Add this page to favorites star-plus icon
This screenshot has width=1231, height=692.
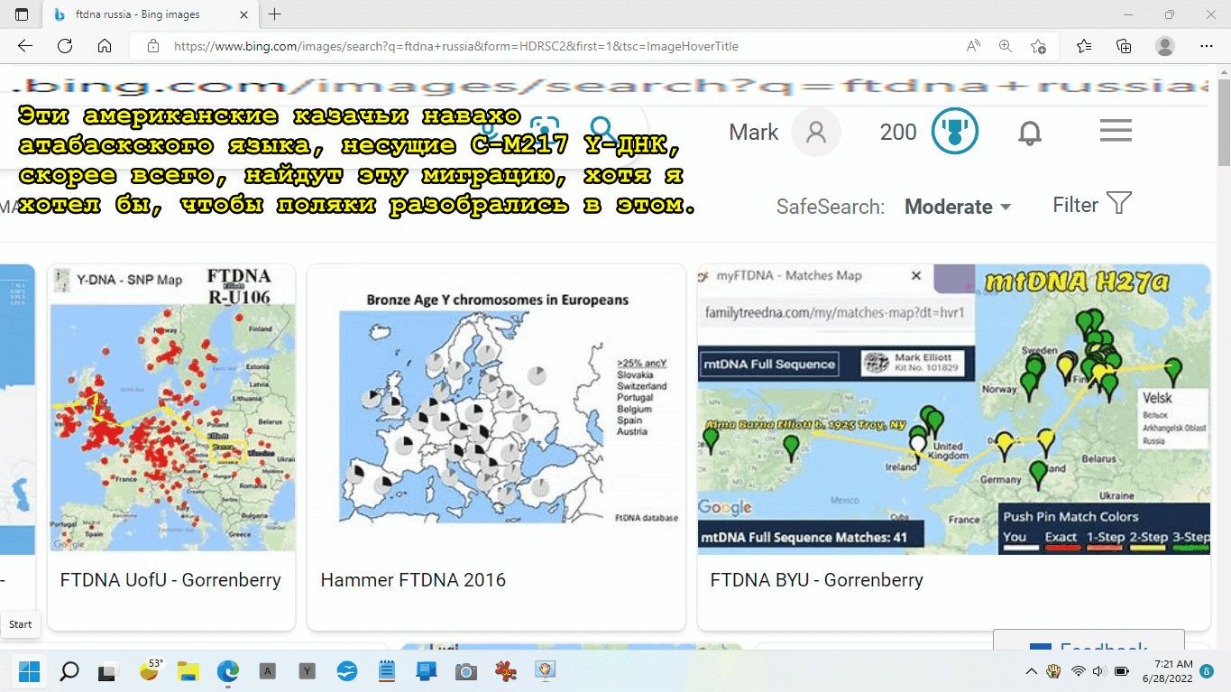click(x=1038, y=46)
